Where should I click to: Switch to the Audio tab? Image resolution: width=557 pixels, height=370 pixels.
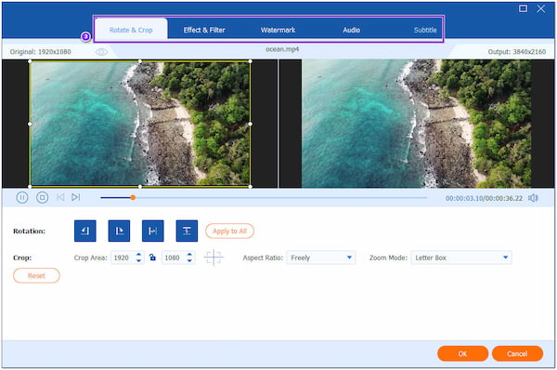click(351, 30)
